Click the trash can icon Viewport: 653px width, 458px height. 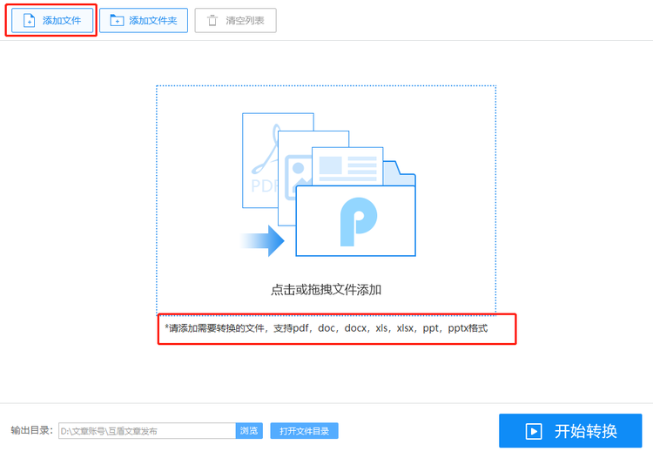click(212, 20)
